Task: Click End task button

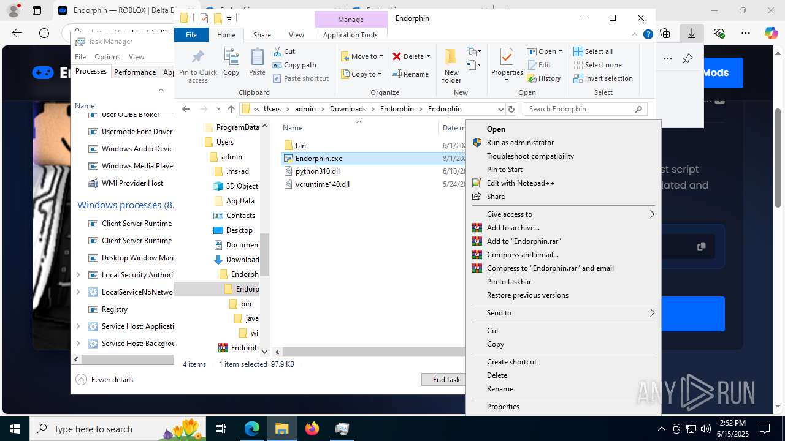Action: click(x=446, y=380)
